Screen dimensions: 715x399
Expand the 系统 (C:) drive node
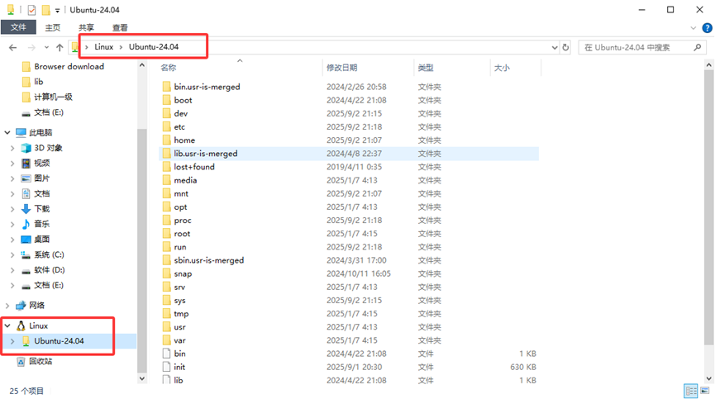coord(12,254)
